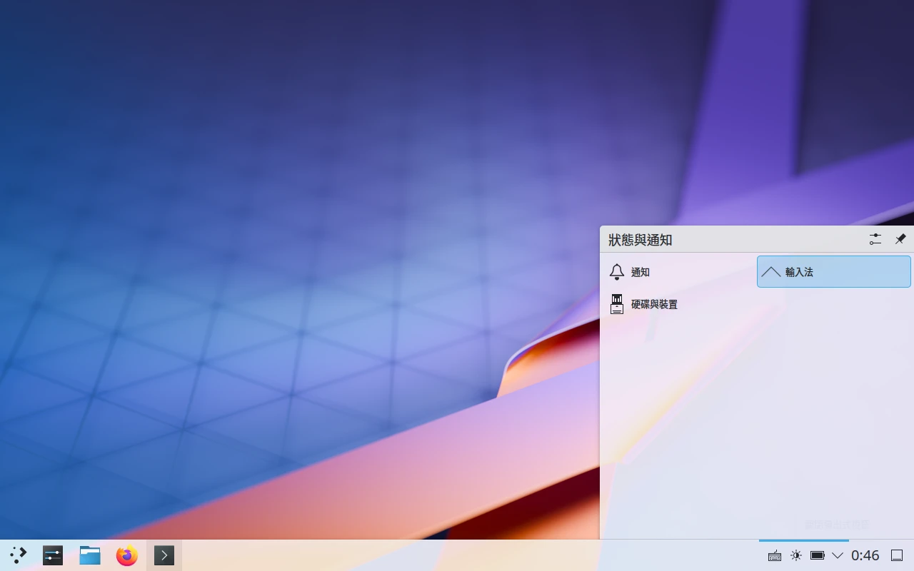Open system tray configuration sliders icon
This screenshot has width=914, height=571.
875,239
